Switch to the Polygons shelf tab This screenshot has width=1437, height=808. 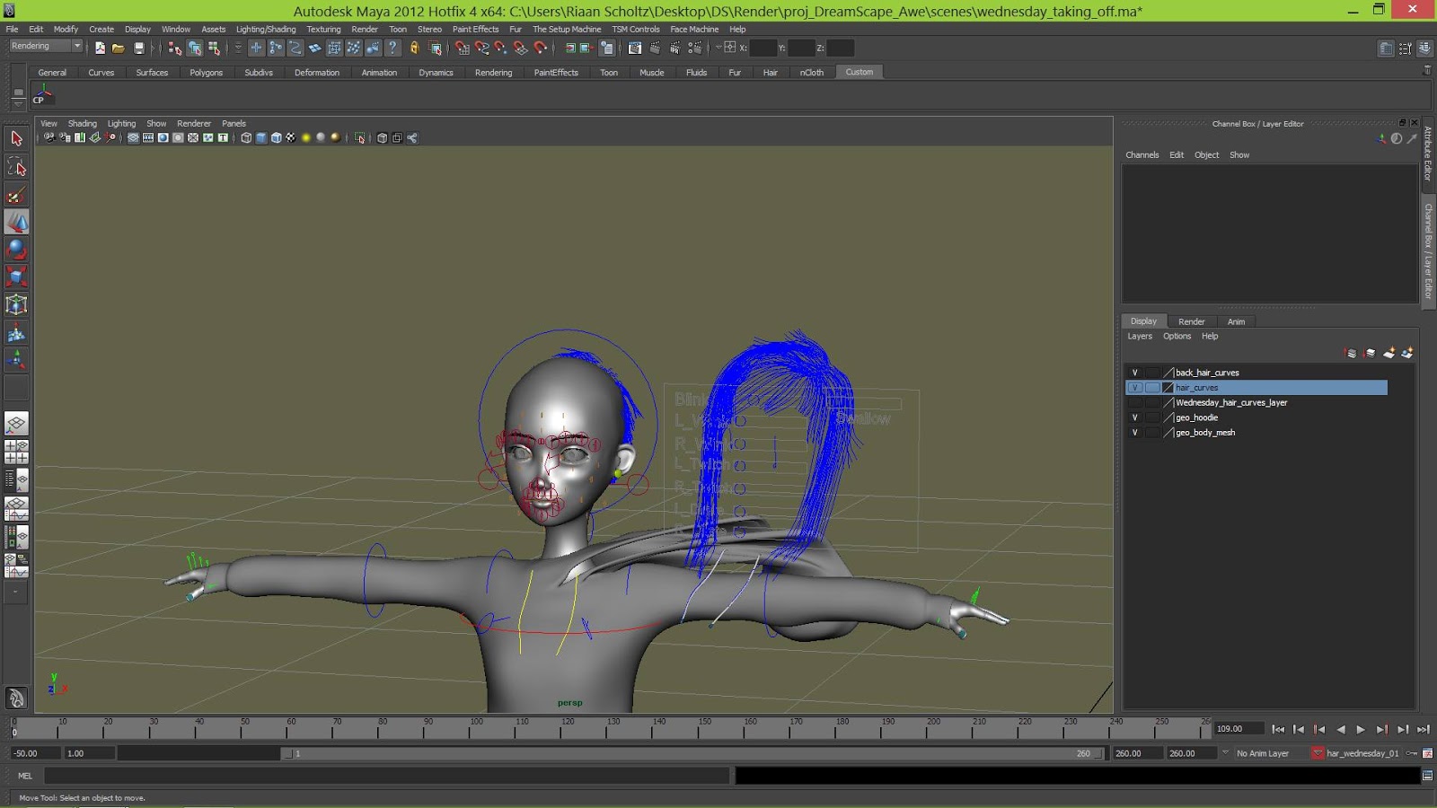[206, 73]
